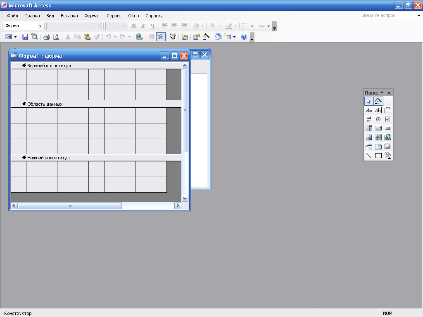
Task: Toggle the Select Objects arrow in toolbox
Action: pyautogui.click(x=369, y=101)
